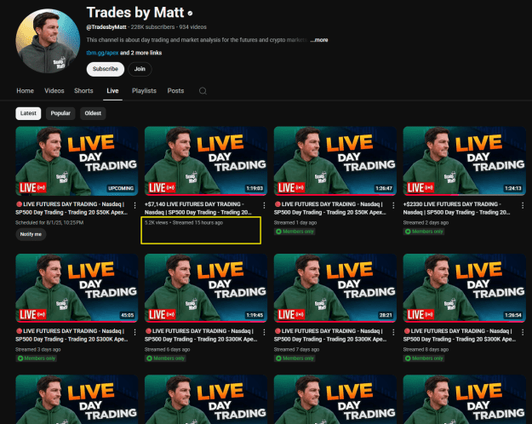Show the '2 more links' list
This screenshot has width=532, height=424.
pos(146,53)
